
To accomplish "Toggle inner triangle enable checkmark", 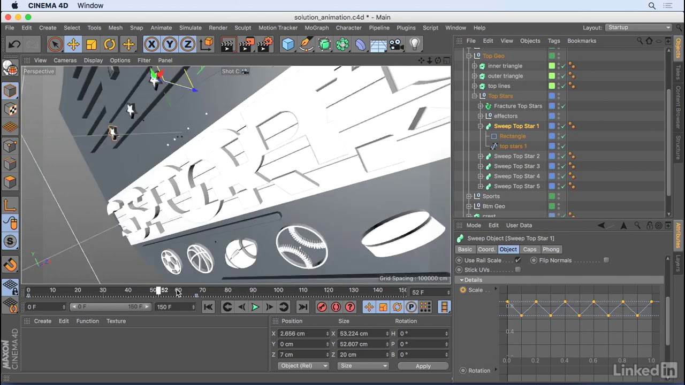I will point(564,66).
